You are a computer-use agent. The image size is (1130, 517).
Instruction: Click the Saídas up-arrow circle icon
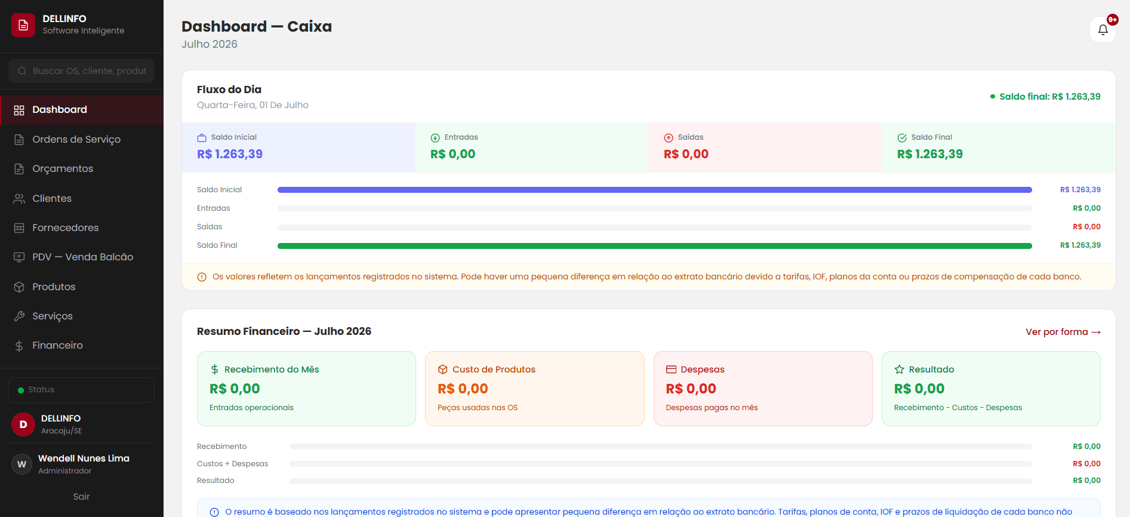[669, 137]
